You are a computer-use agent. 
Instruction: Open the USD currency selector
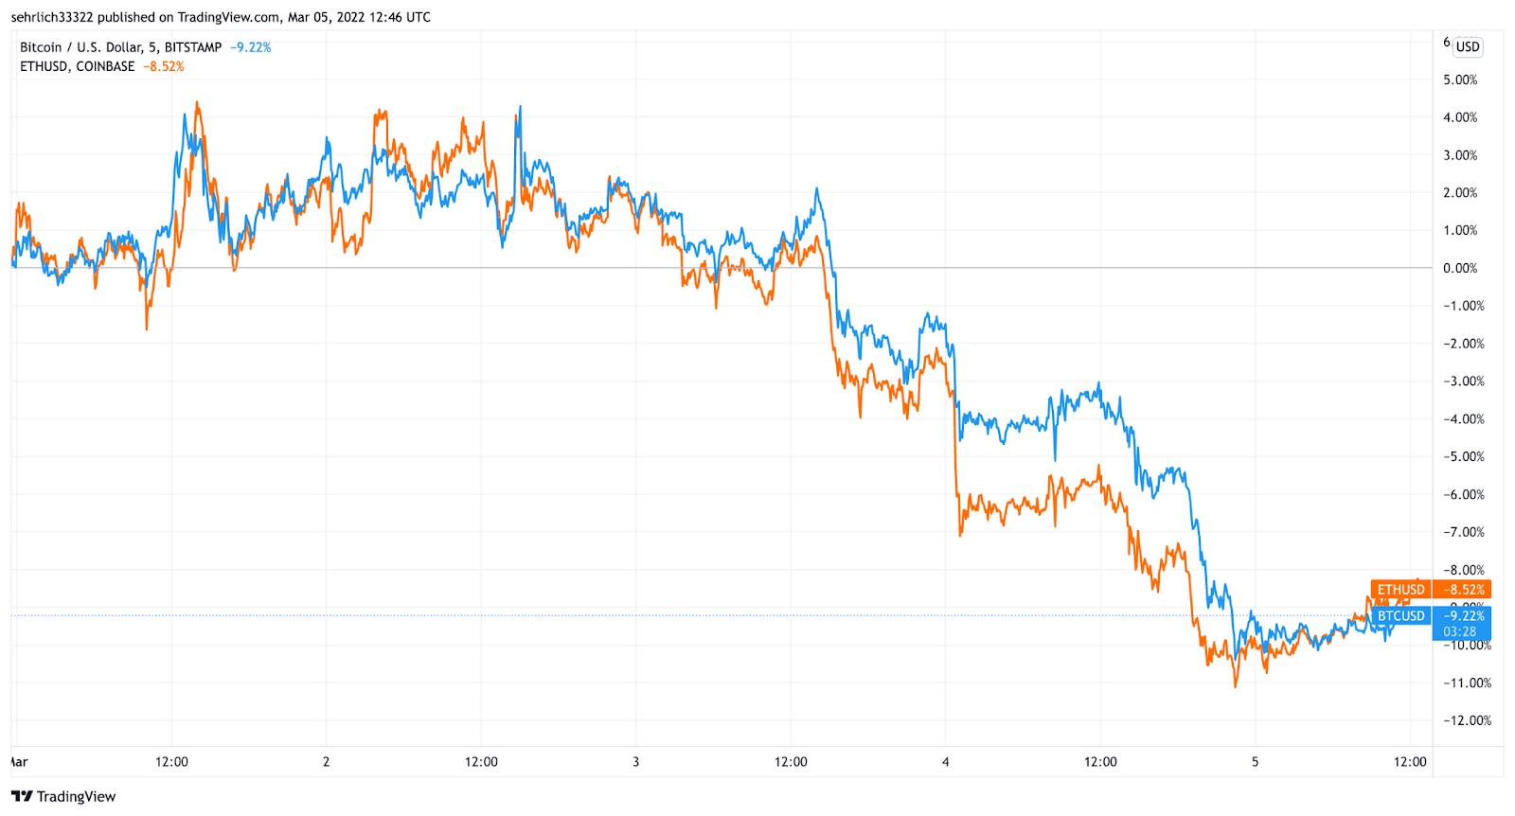(1468, 47)
